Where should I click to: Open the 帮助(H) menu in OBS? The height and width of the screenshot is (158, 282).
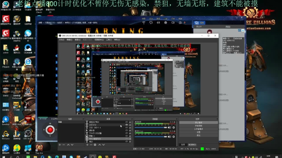pyautogui.click(x=117, y=39)
